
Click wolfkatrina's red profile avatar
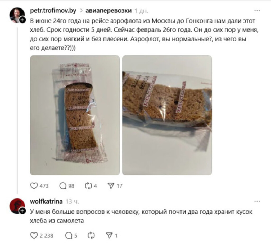[x=17, y=206]
